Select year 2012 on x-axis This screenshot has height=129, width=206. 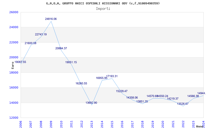tap(82, 124)
